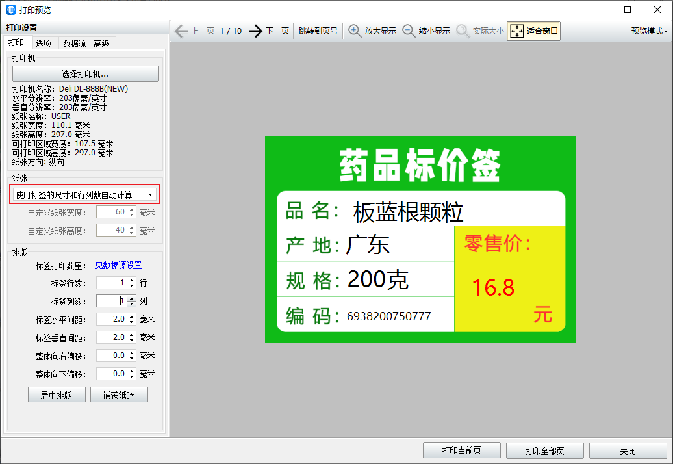673x464 pixels.
Task: Decrease 标签垂直间距 with down arrow
Action: coord(132,341)
